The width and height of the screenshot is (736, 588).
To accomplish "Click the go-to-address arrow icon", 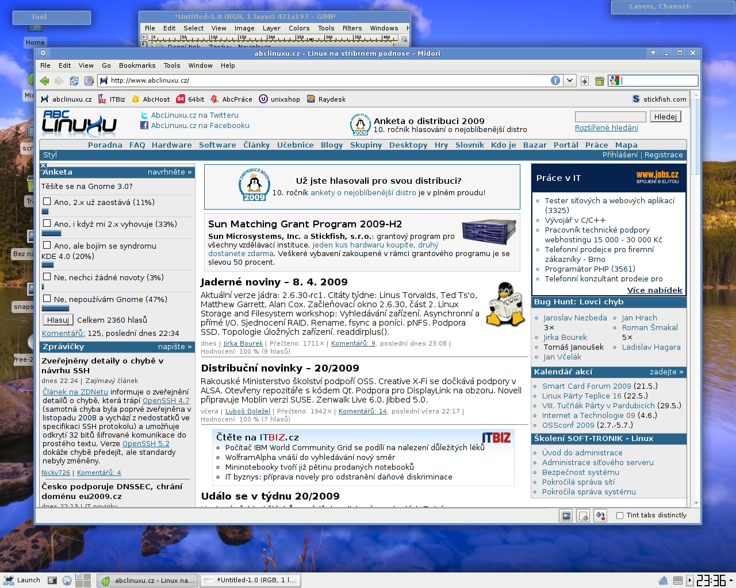I will click(585, 81).
